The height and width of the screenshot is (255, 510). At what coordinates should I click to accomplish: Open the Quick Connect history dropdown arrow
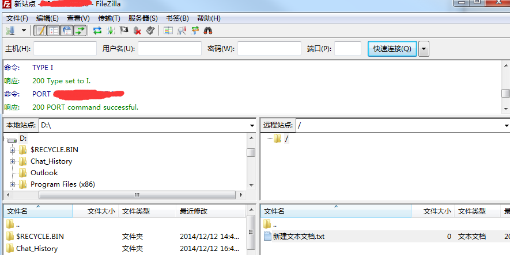point(424,49)
